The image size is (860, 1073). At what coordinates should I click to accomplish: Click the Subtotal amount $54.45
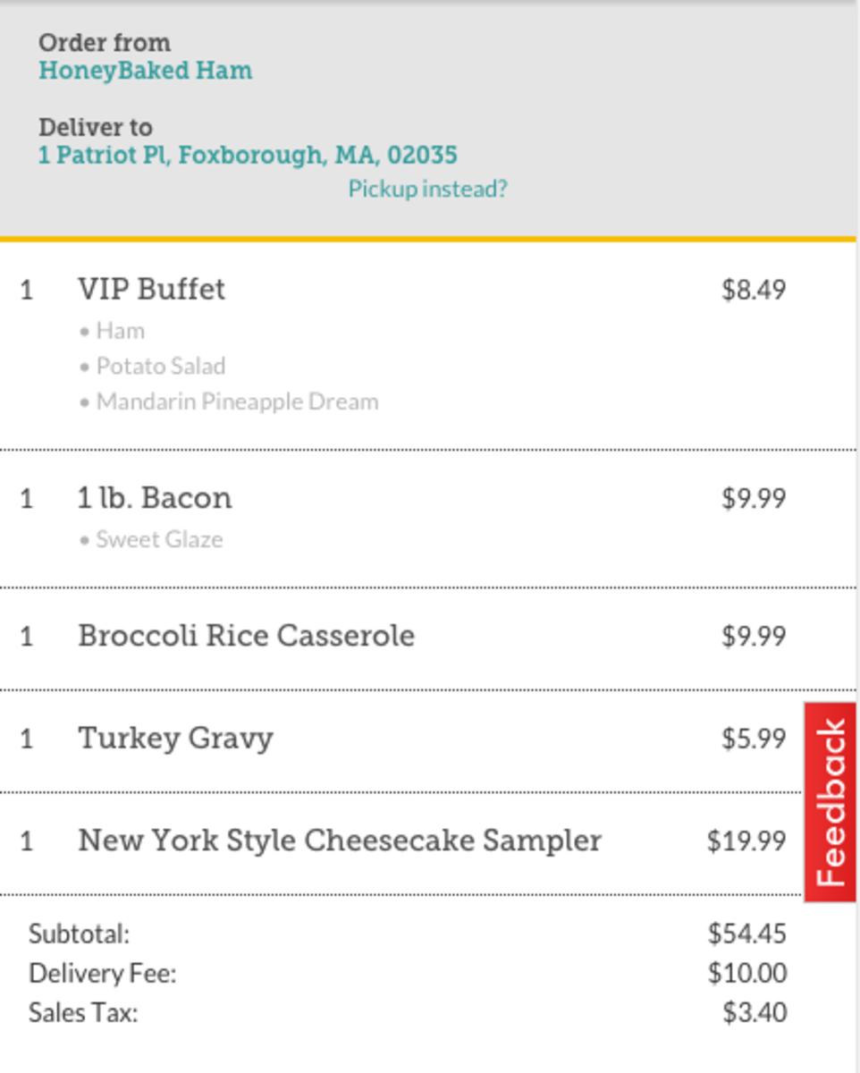point(747,934)
